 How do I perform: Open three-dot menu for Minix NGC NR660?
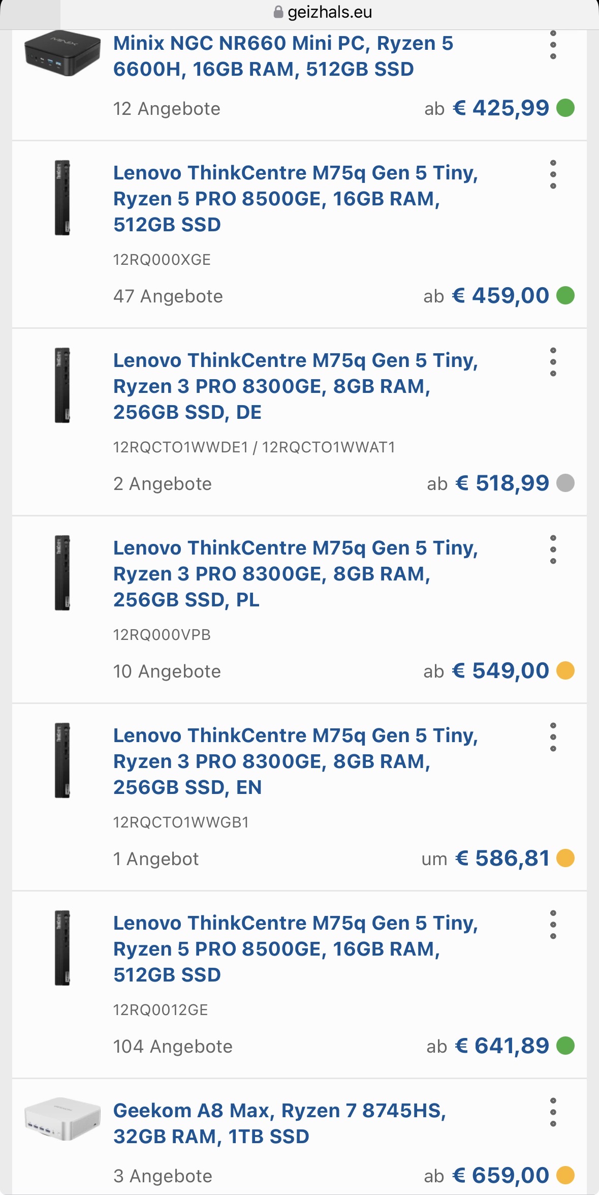pos(553,45)
